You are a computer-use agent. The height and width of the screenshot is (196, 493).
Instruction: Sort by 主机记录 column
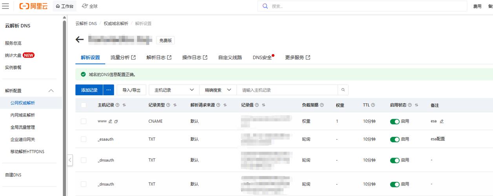[124, 105]
